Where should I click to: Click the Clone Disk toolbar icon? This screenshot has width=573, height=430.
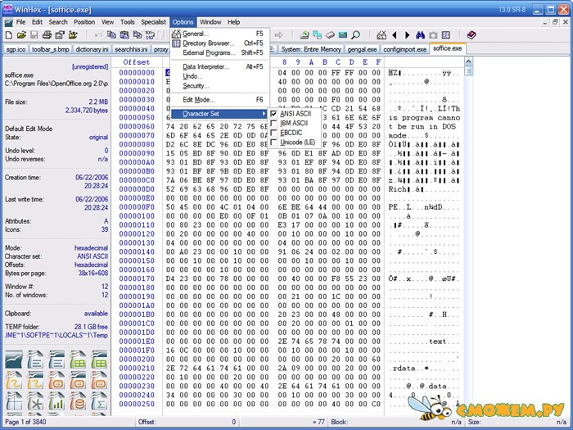coord(318,35)
